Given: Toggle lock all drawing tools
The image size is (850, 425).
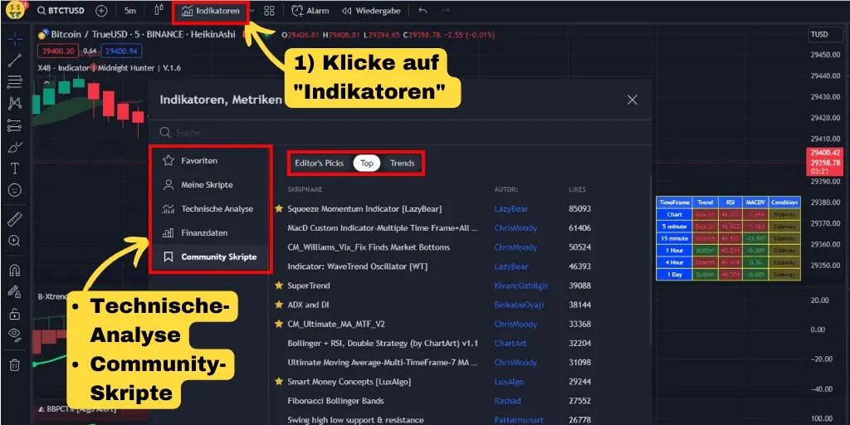Looking at the screenshot, I should pos(15,313).
